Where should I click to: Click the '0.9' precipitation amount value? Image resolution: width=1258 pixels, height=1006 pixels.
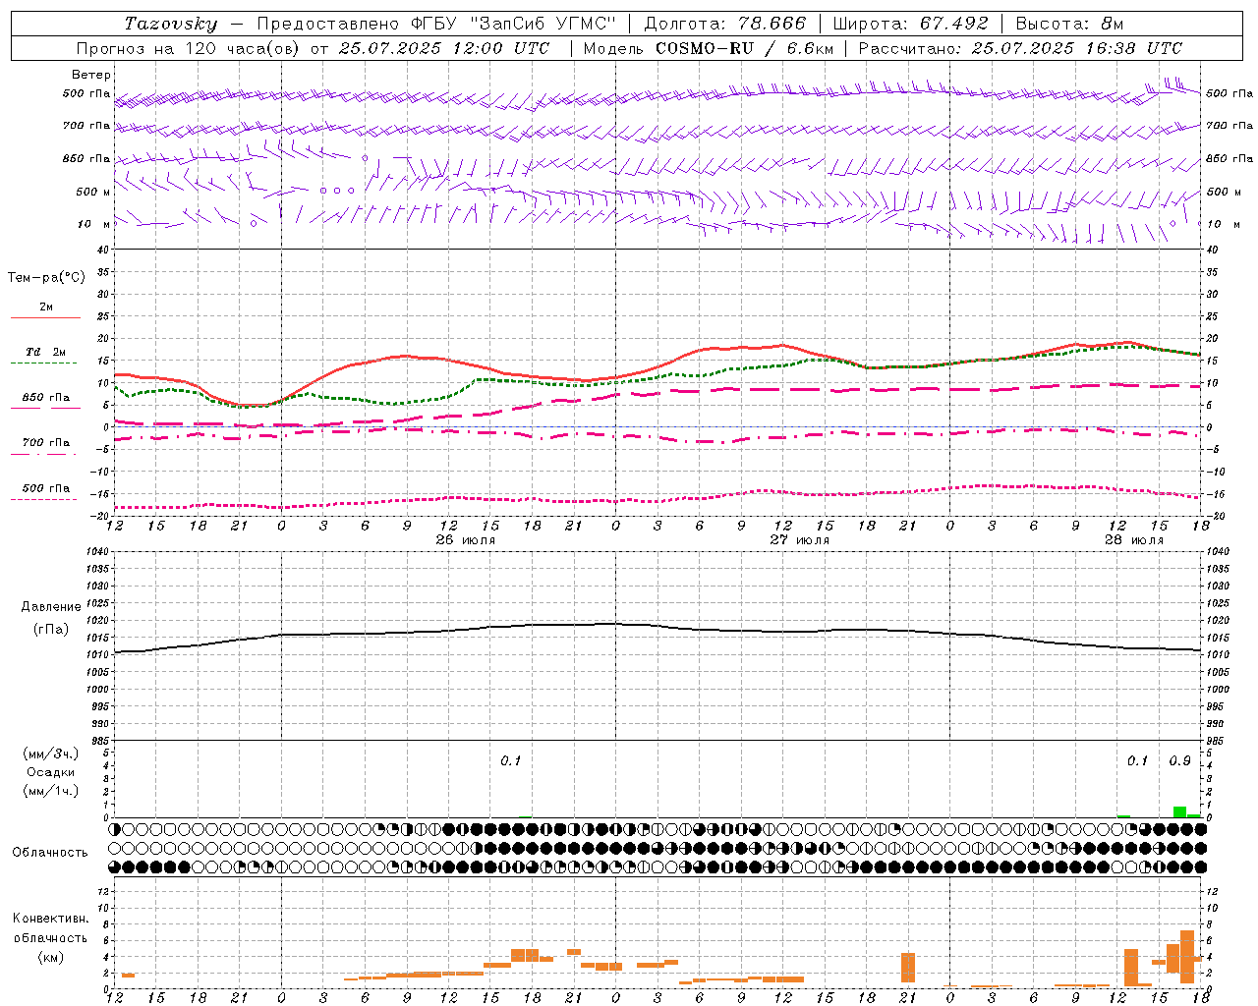point(1179,761)
